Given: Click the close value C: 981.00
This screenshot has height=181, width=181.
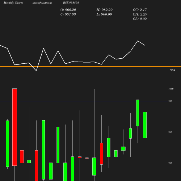Looking at the screenshot, I should (x=68, y=14).
